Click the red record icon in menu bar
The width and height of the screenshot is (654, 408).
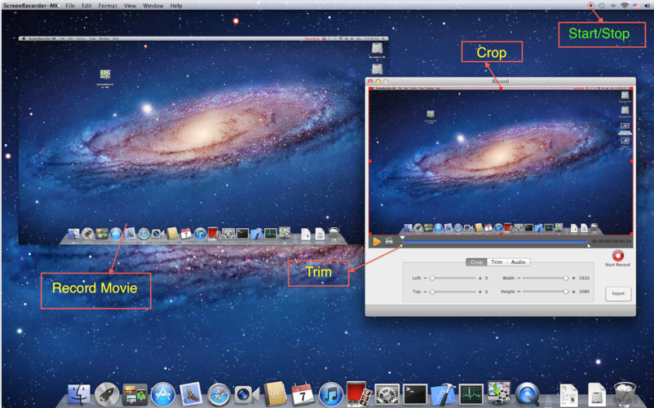590,6
